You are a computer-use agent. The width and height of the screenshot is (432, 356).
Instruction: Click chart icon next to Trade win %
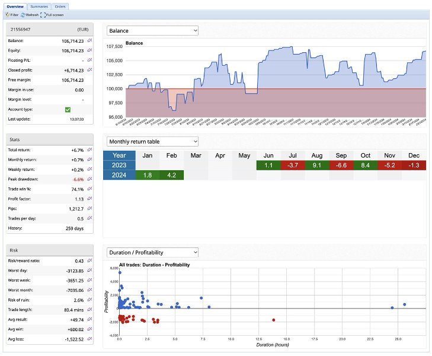click(x=89, y=189)
